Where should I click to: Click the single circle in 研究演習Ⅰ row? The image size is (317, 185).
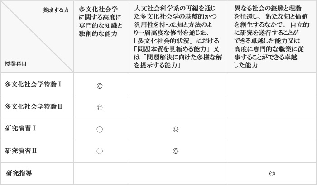[100, 129]
